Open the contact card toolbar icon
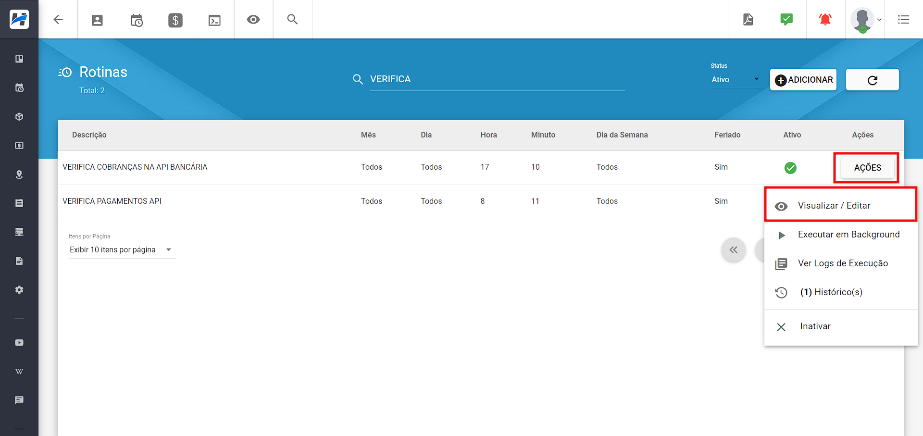The image size is (923, 436). pos(97,20)
